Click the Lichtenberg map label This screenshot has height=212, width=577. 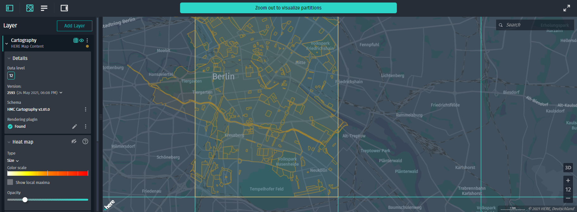tap(392, 75)
